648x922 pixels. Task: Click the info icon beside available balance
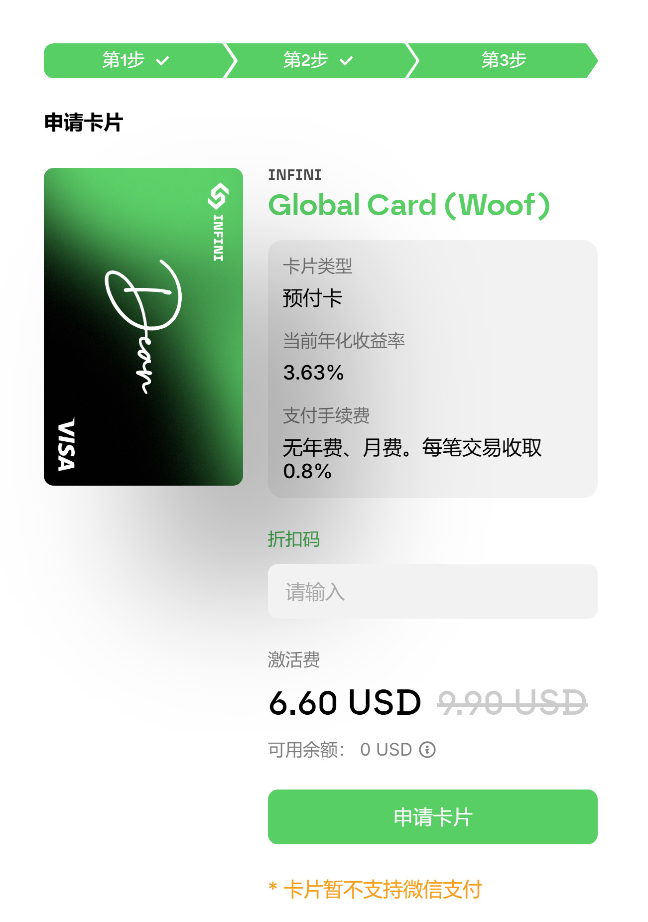(x=427, y=749)
